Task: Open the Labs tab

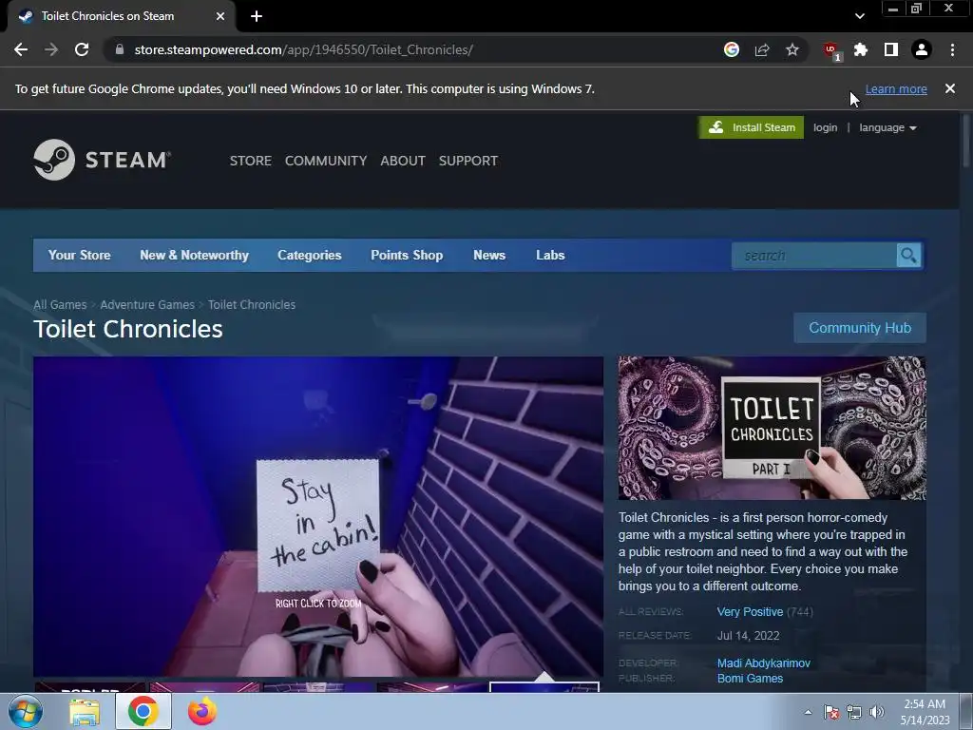Action: pyautogui.click(x=550, y=255)
